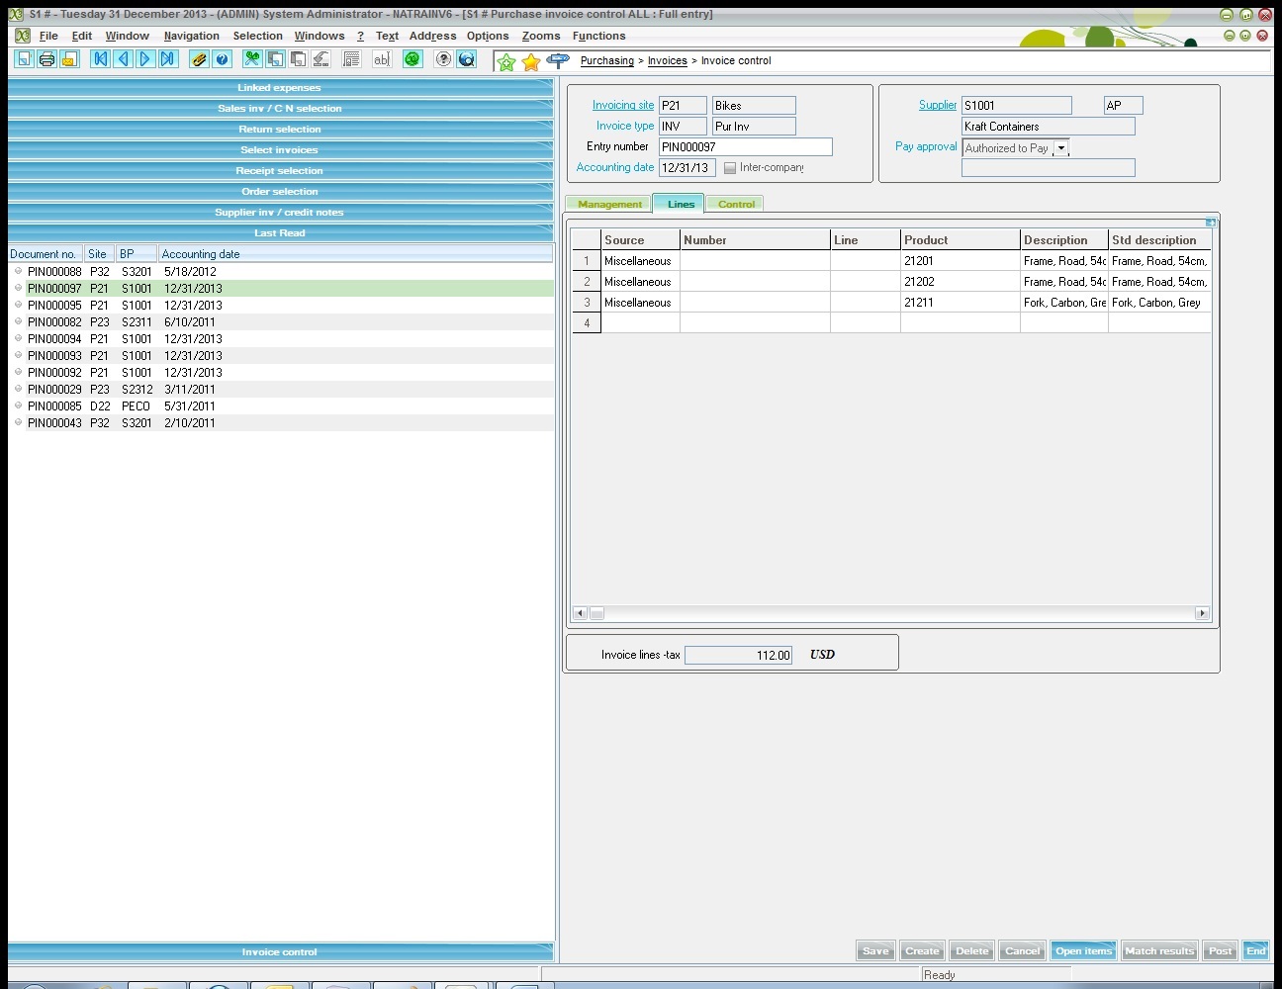Expand the Receipt selection panel
This screenshot has height=989, width=1282.
280,171
